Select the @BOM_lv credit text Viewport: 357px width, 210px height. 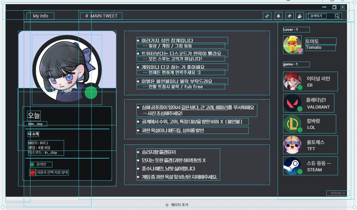[338, 193]
